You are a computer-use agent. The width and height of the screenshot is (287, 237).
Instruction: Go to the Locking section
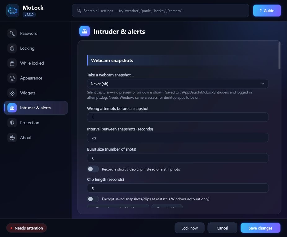tap(36, 48)
